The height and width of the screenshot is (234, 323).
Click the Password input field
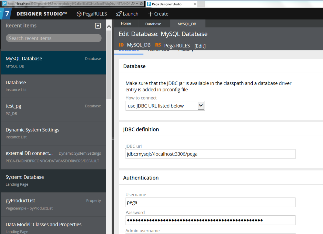click(x=210, y=220)
